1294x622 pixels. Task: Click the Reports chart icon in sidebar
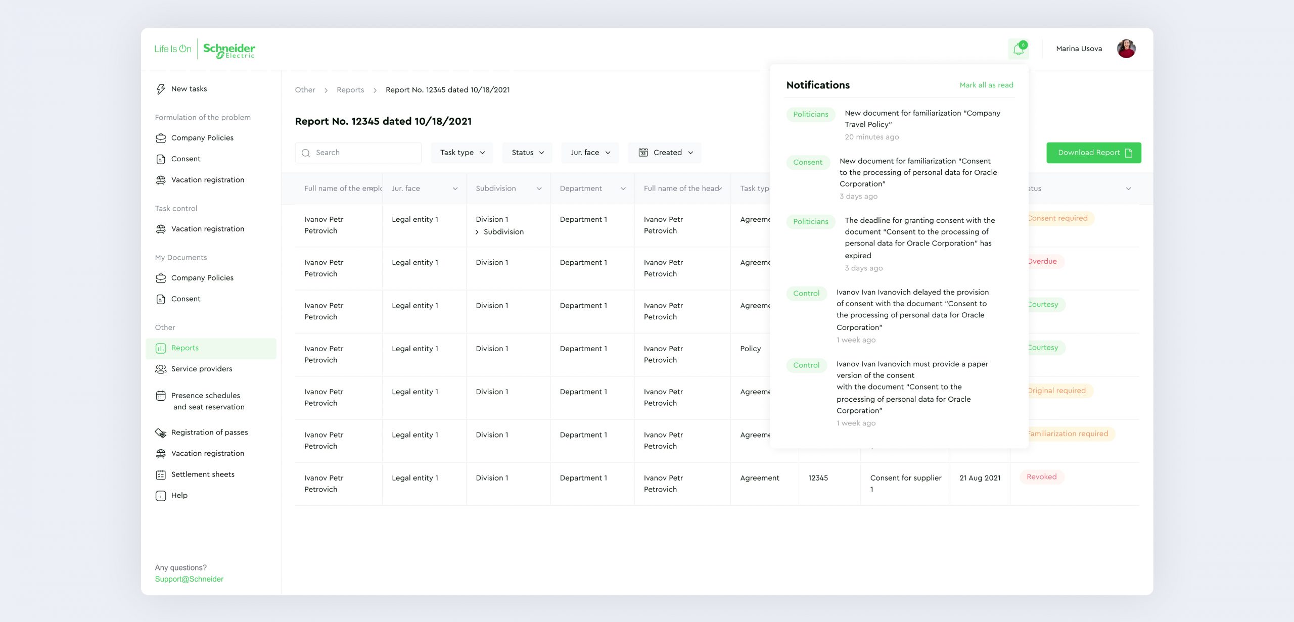pyautogui.click(x=161, y=348)
